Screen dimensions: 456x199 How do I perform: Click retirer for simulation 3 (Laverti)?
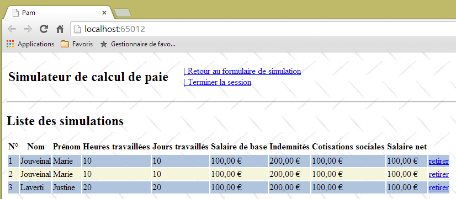[438, 187]
